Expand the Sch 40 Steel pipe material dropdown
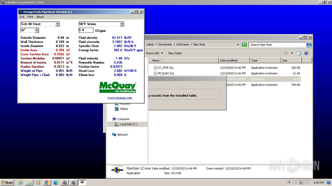Image resolution: width=332 pixels, height=186 pixels. coord(58,24)
